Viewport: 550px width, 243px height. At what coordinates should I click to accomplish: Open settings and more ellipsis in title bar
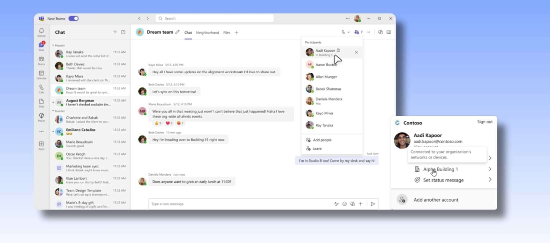coord(348,18)
